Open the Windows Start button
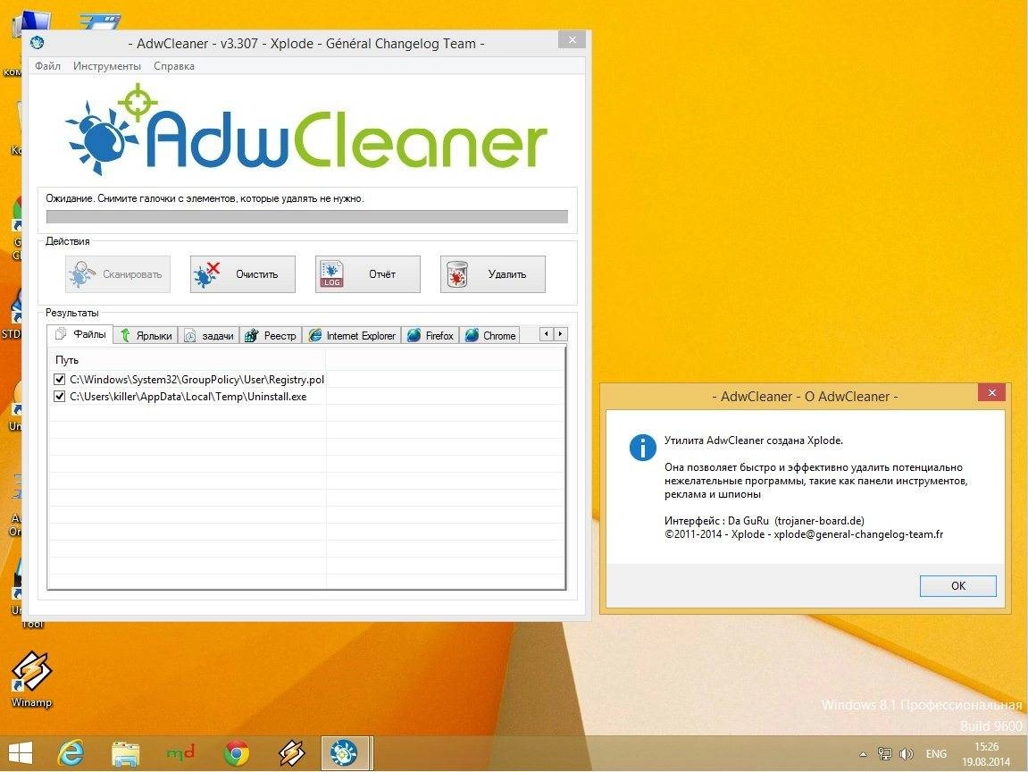This screenshot has height=772, width=1028. 20,753
